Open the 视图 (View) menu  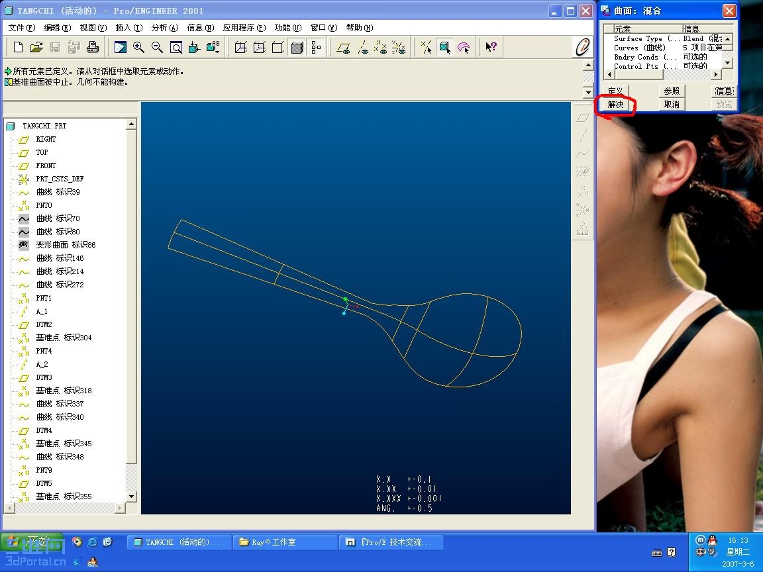pos(93,27)
